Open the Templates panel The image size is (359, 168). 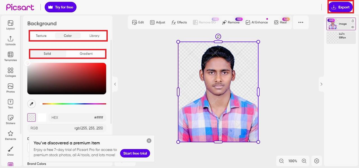point(10,56)
